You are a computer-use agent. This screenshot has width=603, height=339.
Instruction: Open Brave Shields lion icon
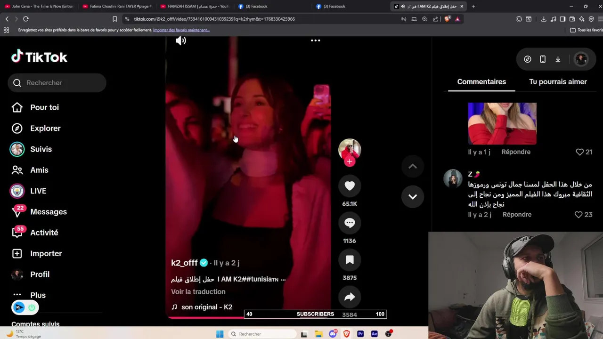(x=447, y=19)
